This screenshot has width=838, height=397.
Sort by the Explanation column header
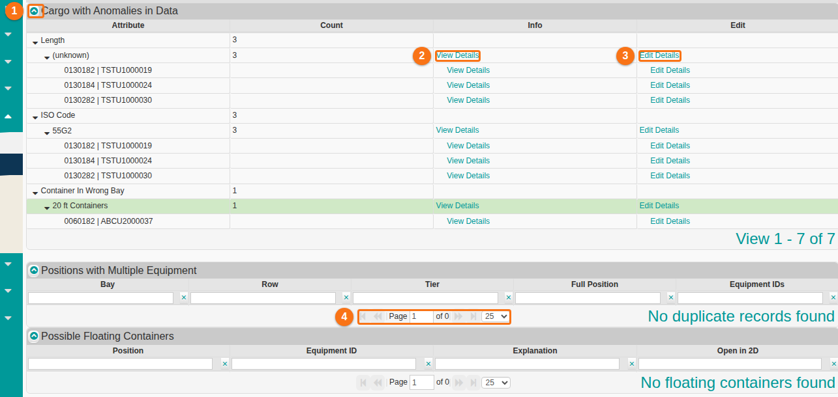click(x=535, y=351)
